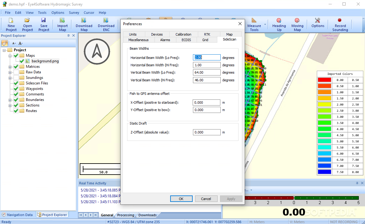
Task: Select the background.png map file
Action: tap(45, 61)
